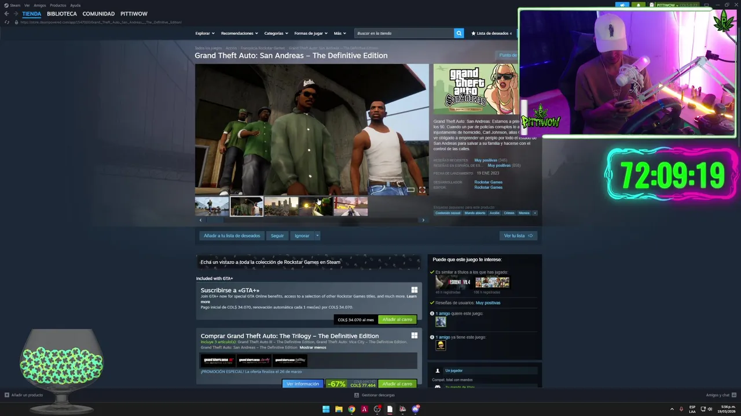Open Discord from the taskbar

415,409
